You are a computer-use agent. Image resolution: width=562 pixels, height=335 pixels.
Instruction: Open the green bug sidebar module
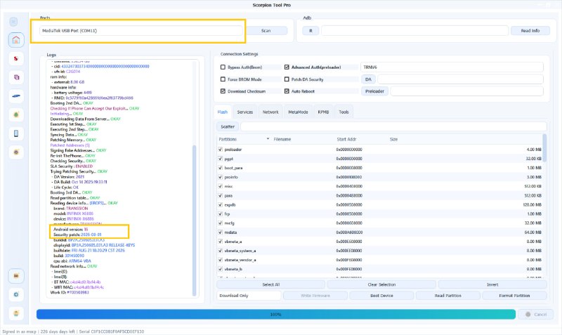(x=16, y=114)
